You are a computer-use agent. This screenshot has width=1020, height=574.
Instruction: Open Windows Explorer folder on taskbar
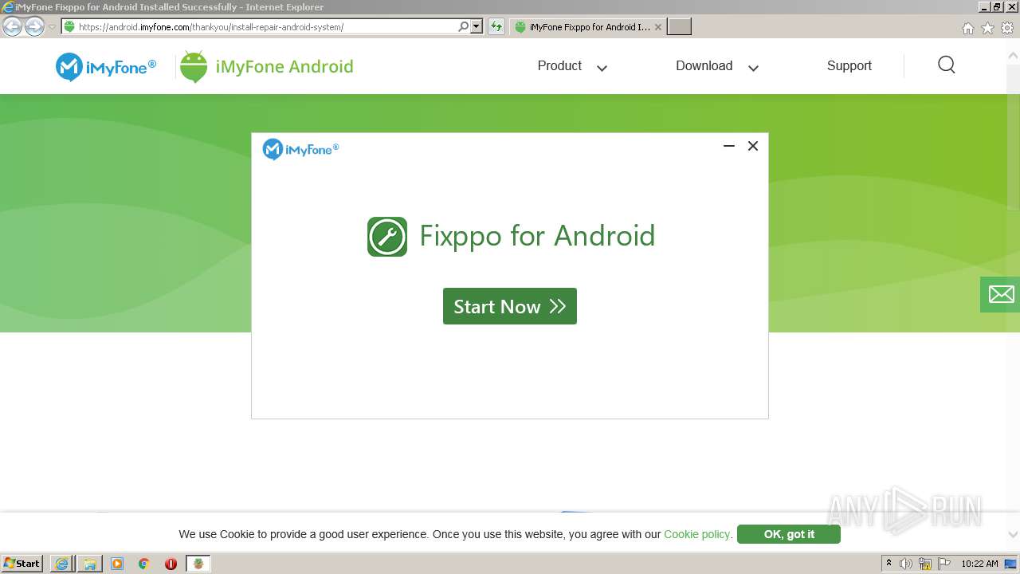pyautogui.click(x=90, y=564)
